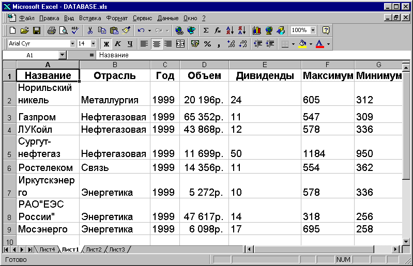Print using the printer icon

coord(51,30)
